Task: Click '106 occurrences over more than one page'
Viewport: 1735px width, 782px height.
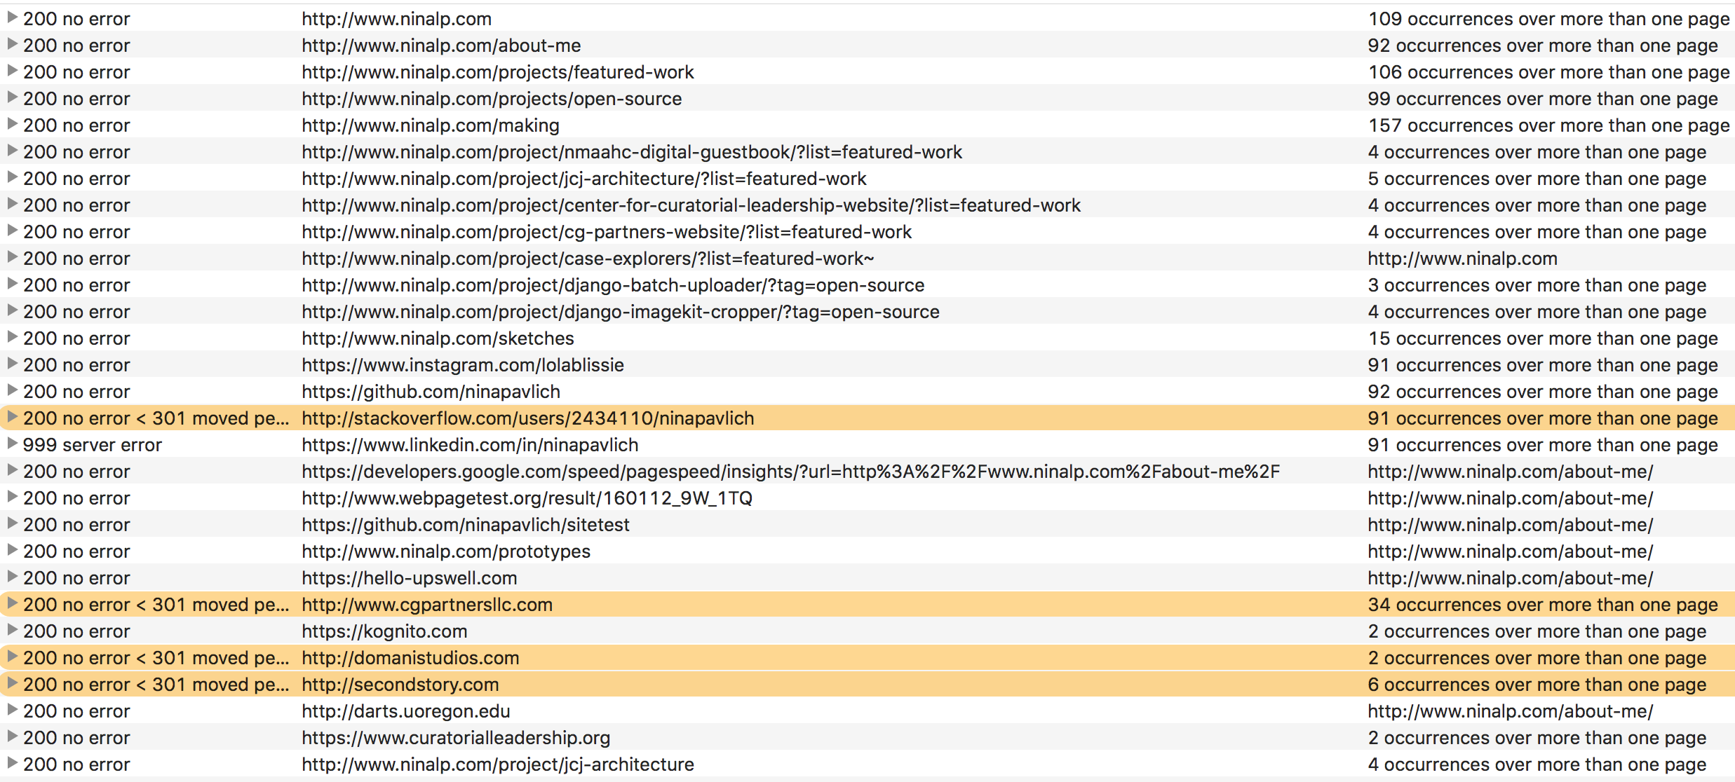Action: coord(1549,72)
